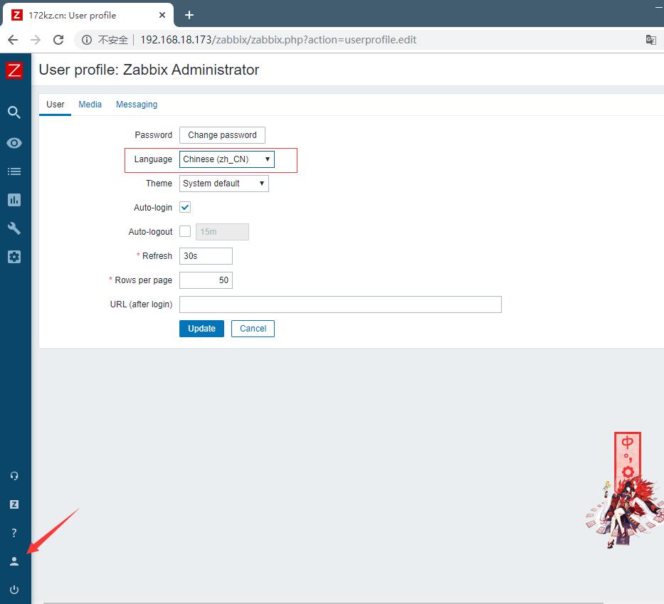Viewport: 664px width, 604px height.
Task: Switch to the Media tab
Action: (90, 104)
